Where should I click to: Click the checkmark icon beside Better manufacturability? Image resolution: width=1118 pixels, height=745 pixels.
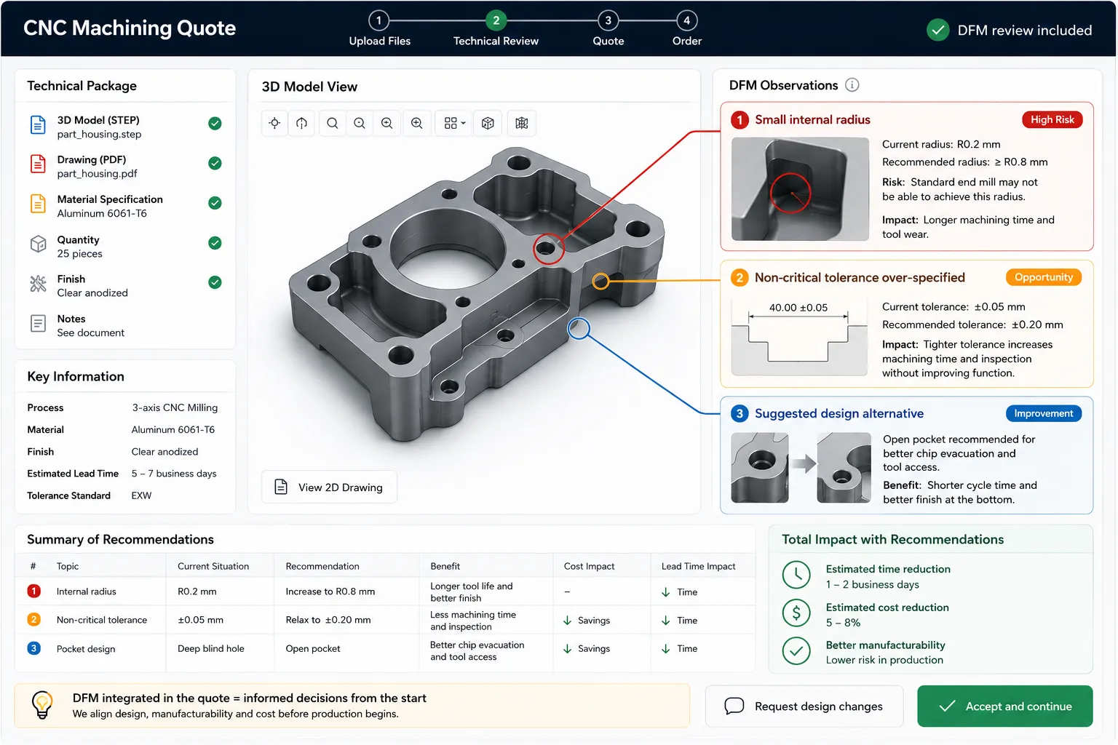click(x=796, y=651)
